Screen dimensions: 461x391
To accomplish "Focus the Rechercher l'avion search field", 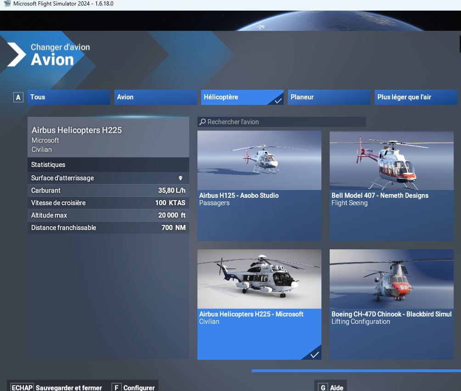I will [x=285, y=122].
